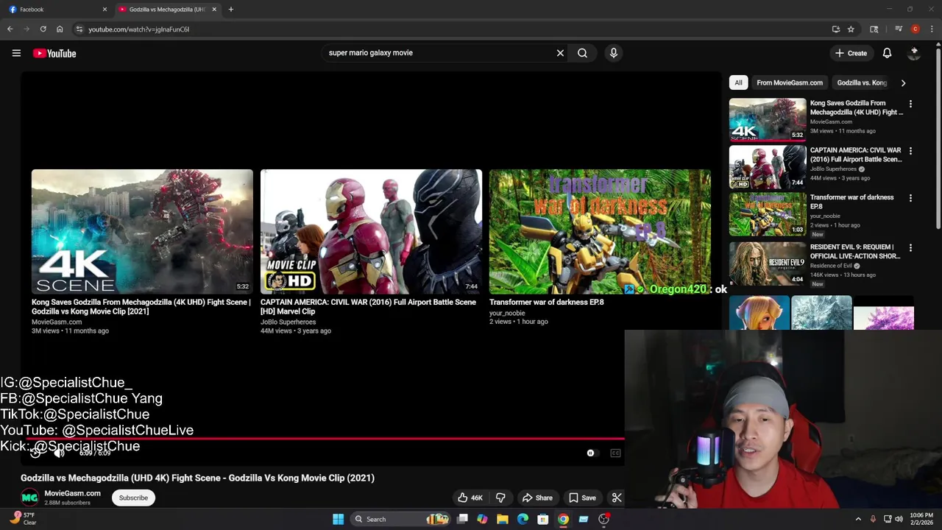Screen dimensions: 942x530
Task: Bookmark this page with the star
Action: click(851, 29)
